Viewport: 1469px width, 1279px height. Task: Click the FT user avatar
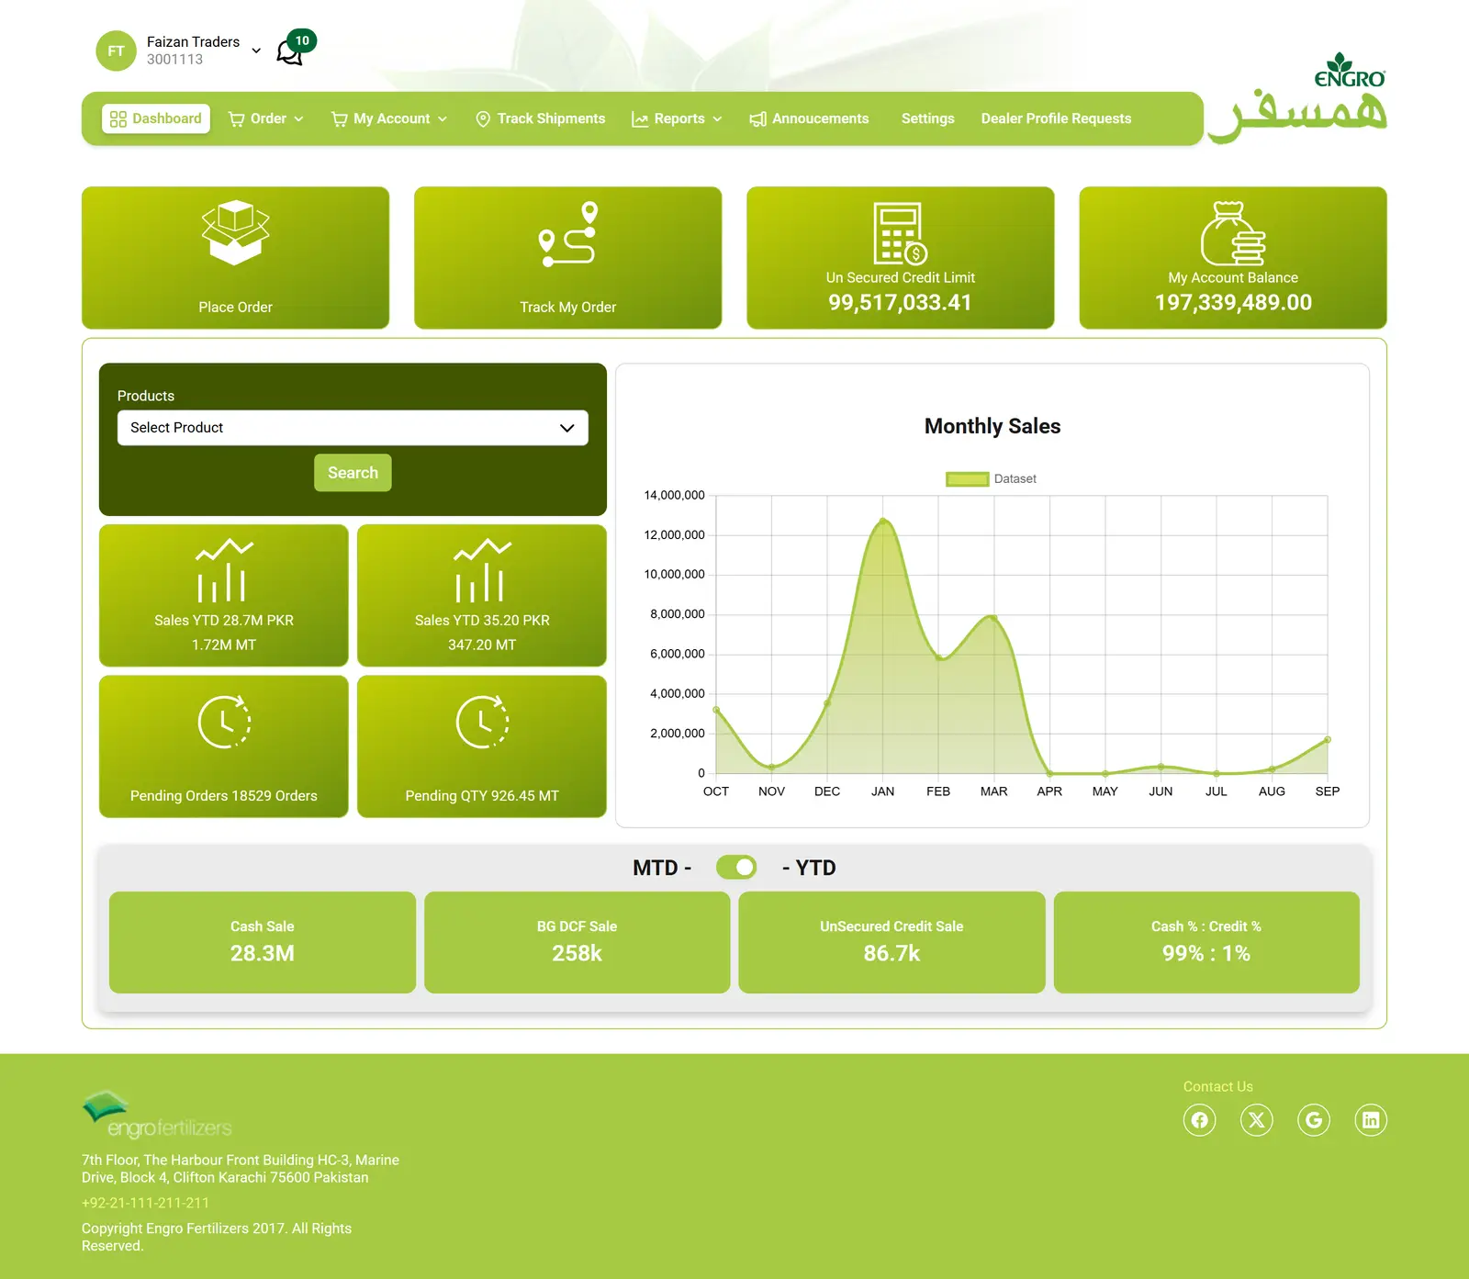pos(116,50)
